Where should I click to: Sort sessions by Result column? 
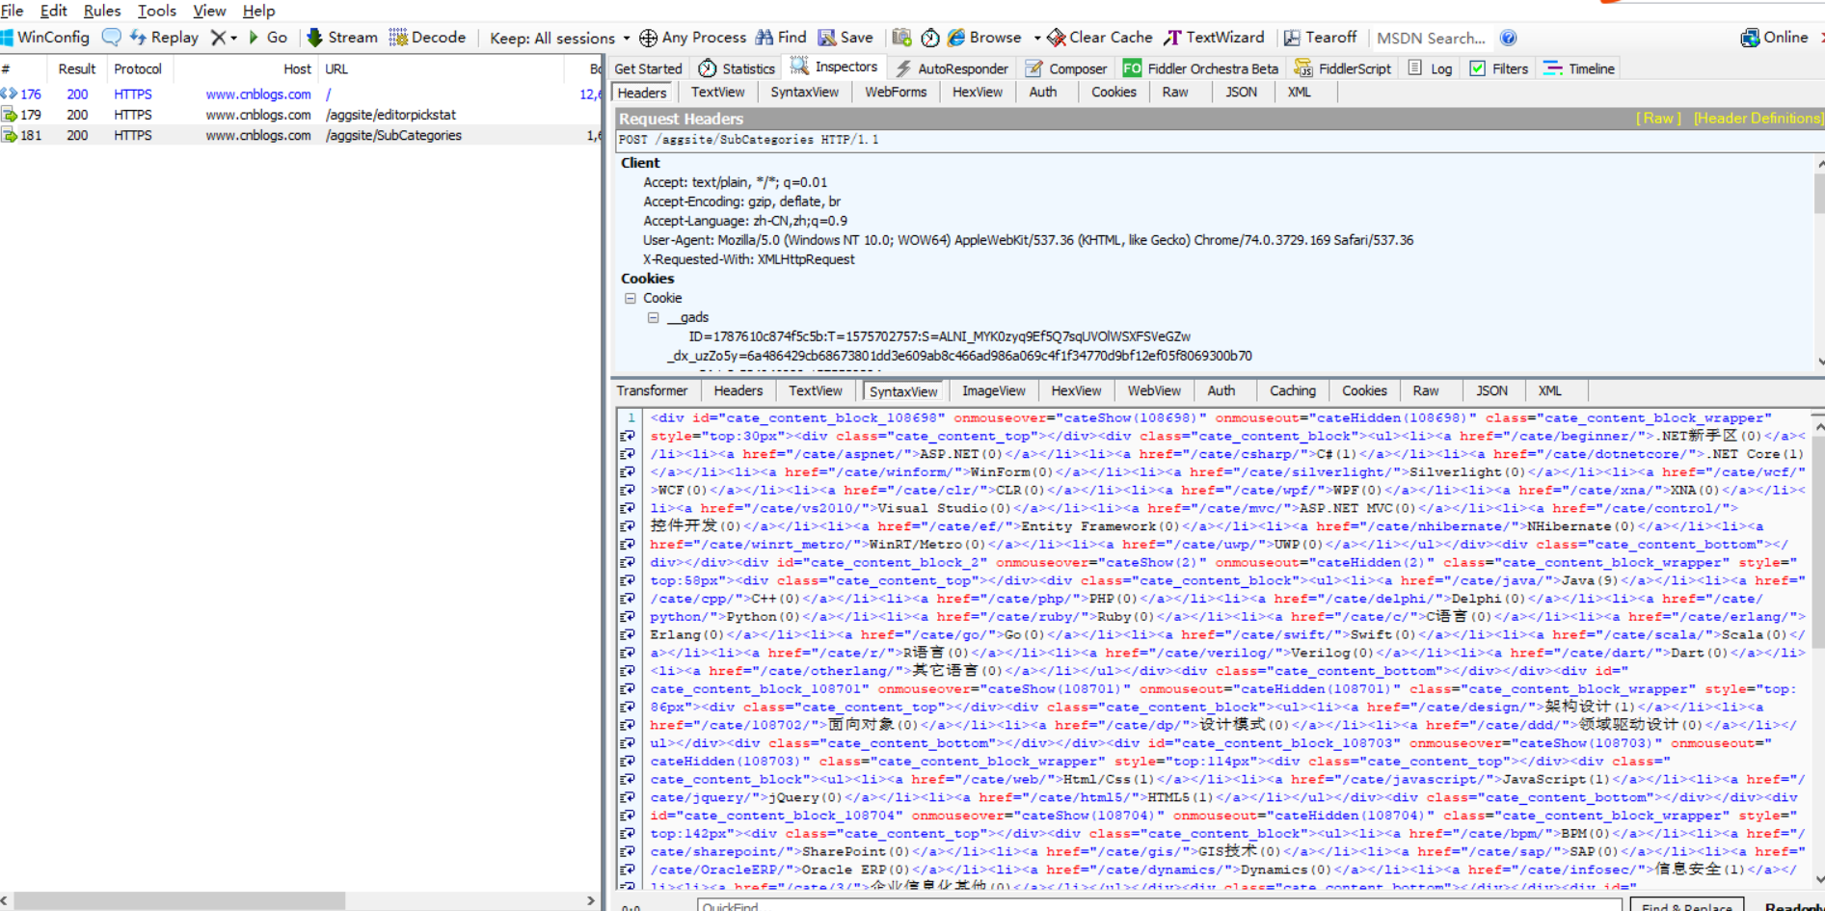pyautogui.click(x=76, y=68)
